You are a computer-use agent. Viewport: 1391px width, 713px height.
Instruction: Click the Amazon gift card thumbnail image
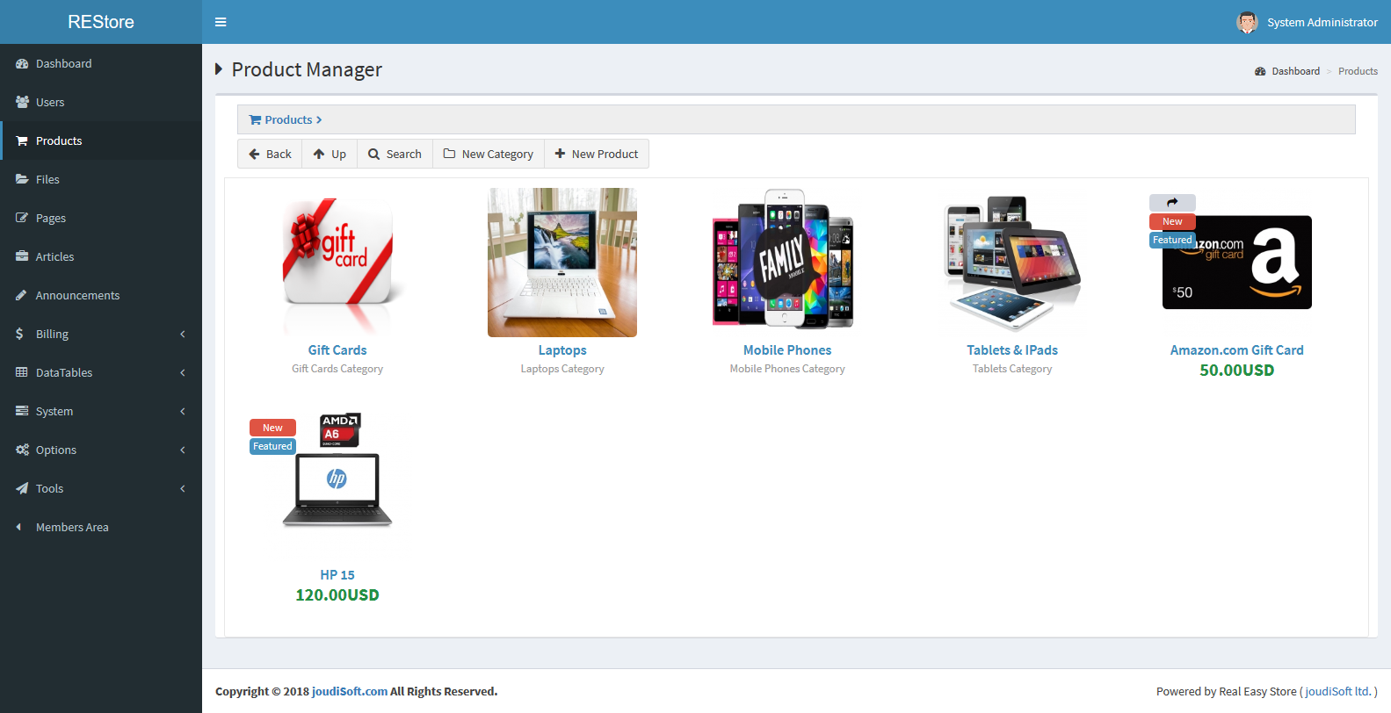coord(1237,263)
